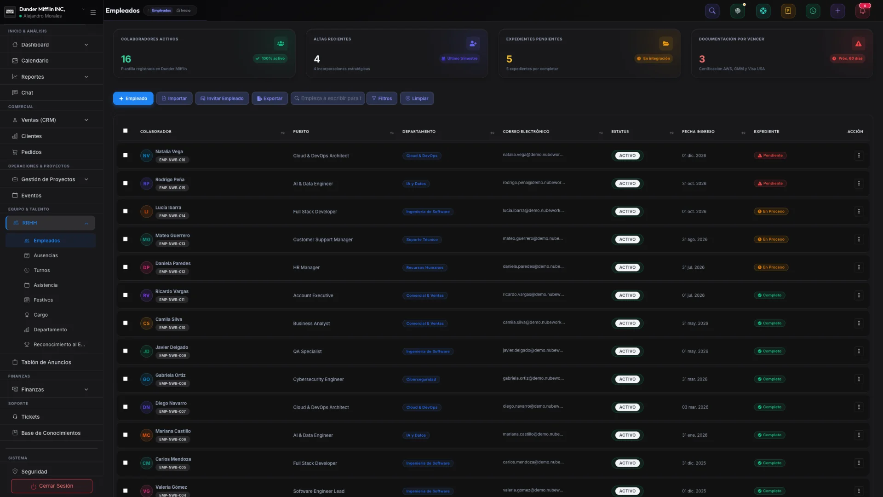The image size is (883, 497).
Task: Click the Limpiar button
Action: [417, 98]
